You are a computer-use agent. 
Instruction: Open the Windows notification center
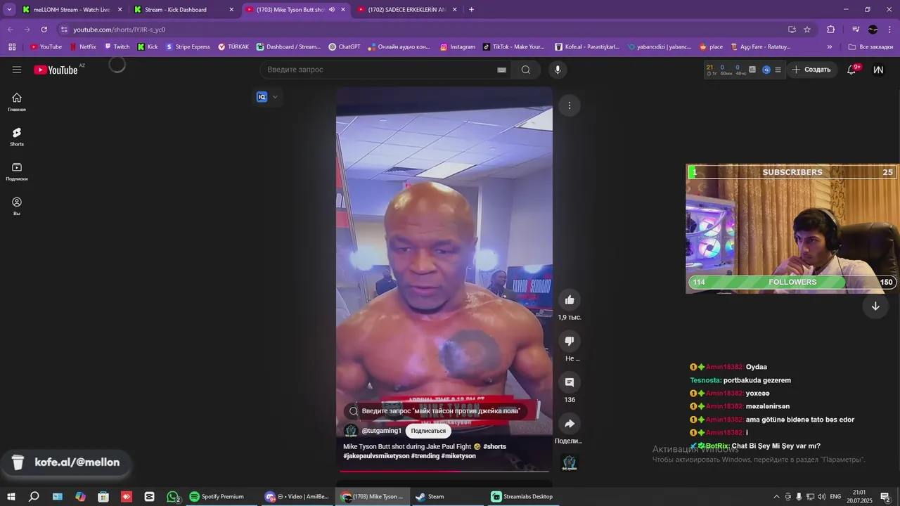(x=885, y=498)
